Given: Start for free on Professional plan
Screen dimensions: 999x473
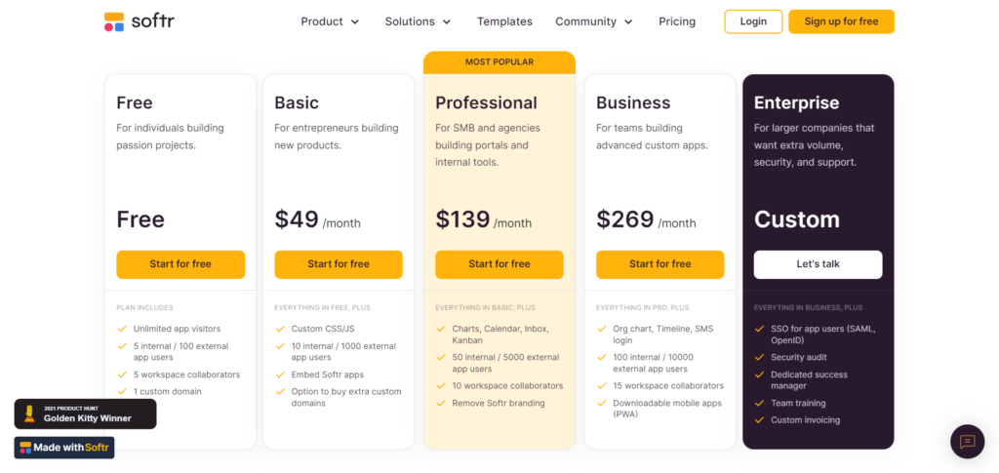Looking at the screenshot, I should coord(499,264).
